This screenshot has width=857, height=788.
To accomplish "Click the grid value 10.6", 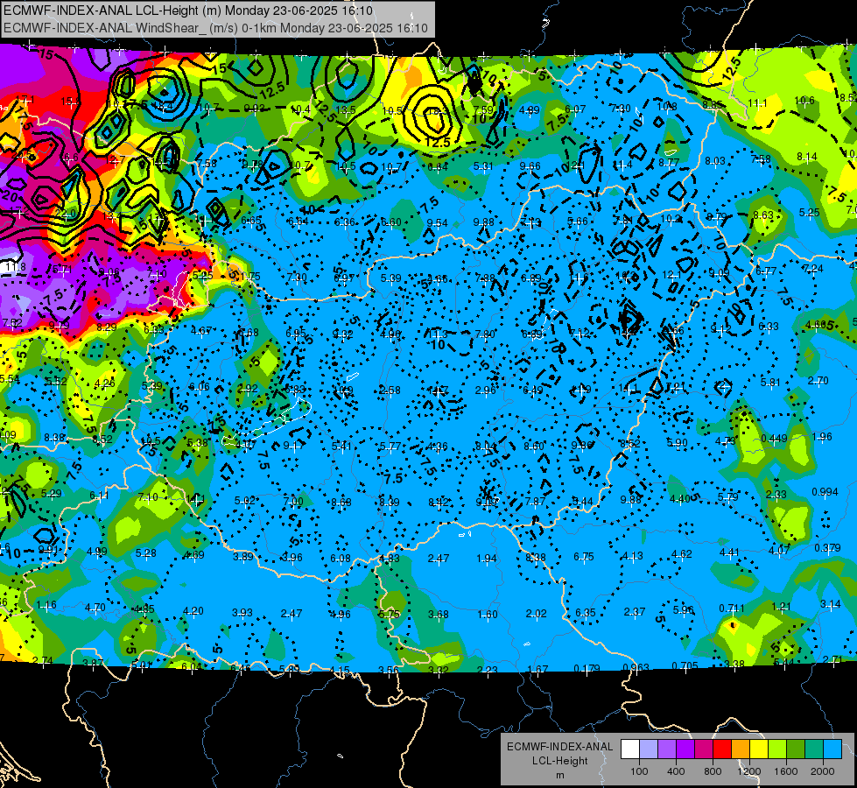I will coord(804,101).
